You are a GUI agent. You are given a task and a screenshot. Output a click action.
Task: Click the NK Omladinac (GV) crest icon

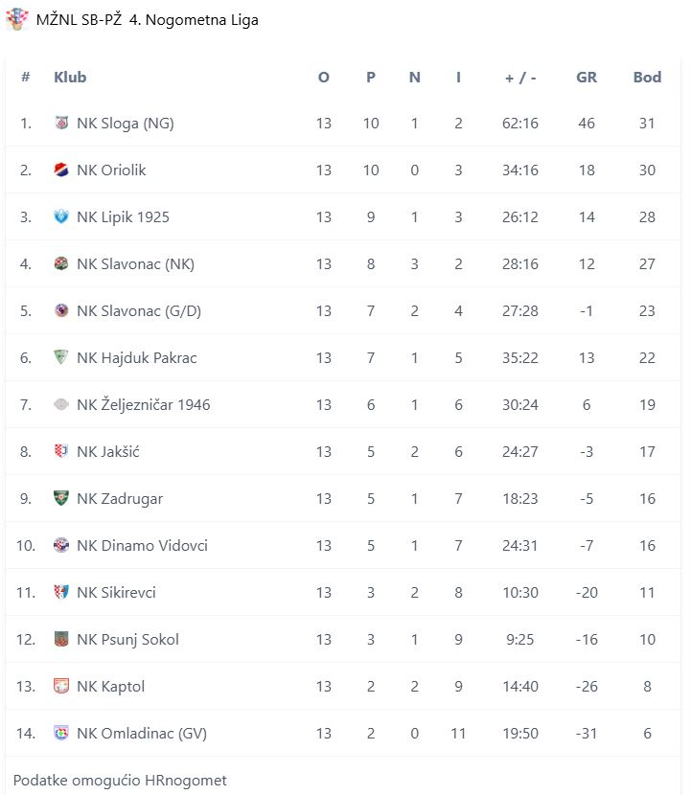[x=62, y=734]
